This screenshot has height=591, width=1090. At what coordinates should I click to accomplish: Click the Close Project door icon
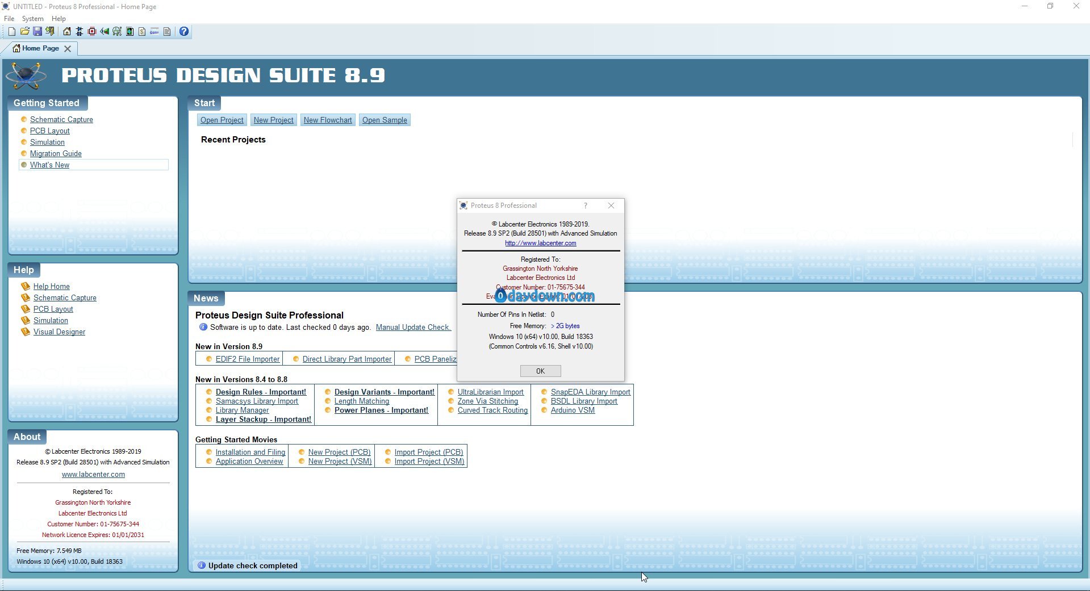[x=50, y=32]
